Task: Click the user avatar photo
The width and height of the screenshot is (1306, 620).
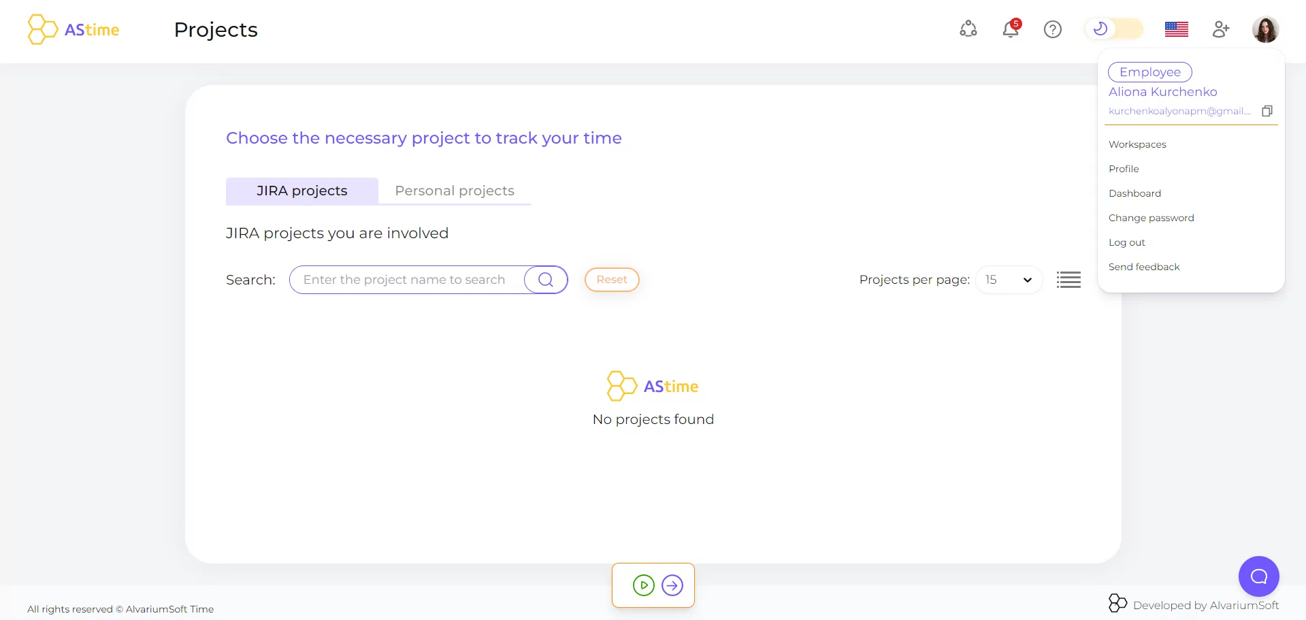Action: click(1265, 29)
